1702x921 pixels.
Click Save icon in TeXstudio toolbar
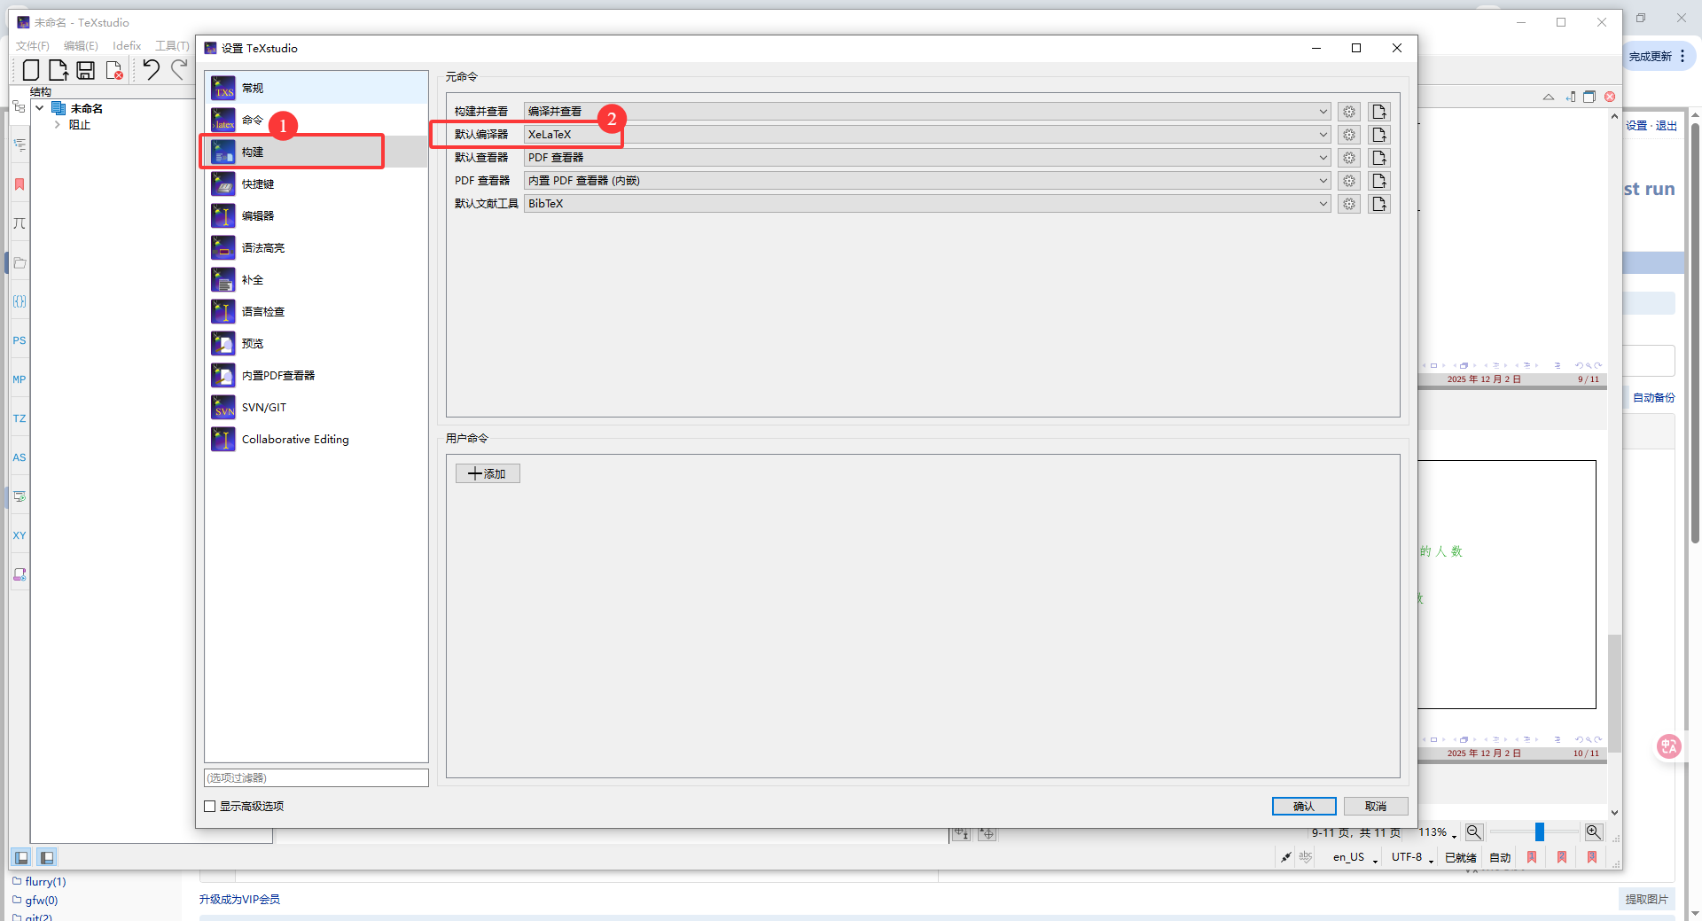point(86,70)
